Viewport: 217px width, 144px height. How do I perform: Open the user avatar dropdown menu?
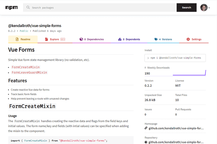pos(205,8)
